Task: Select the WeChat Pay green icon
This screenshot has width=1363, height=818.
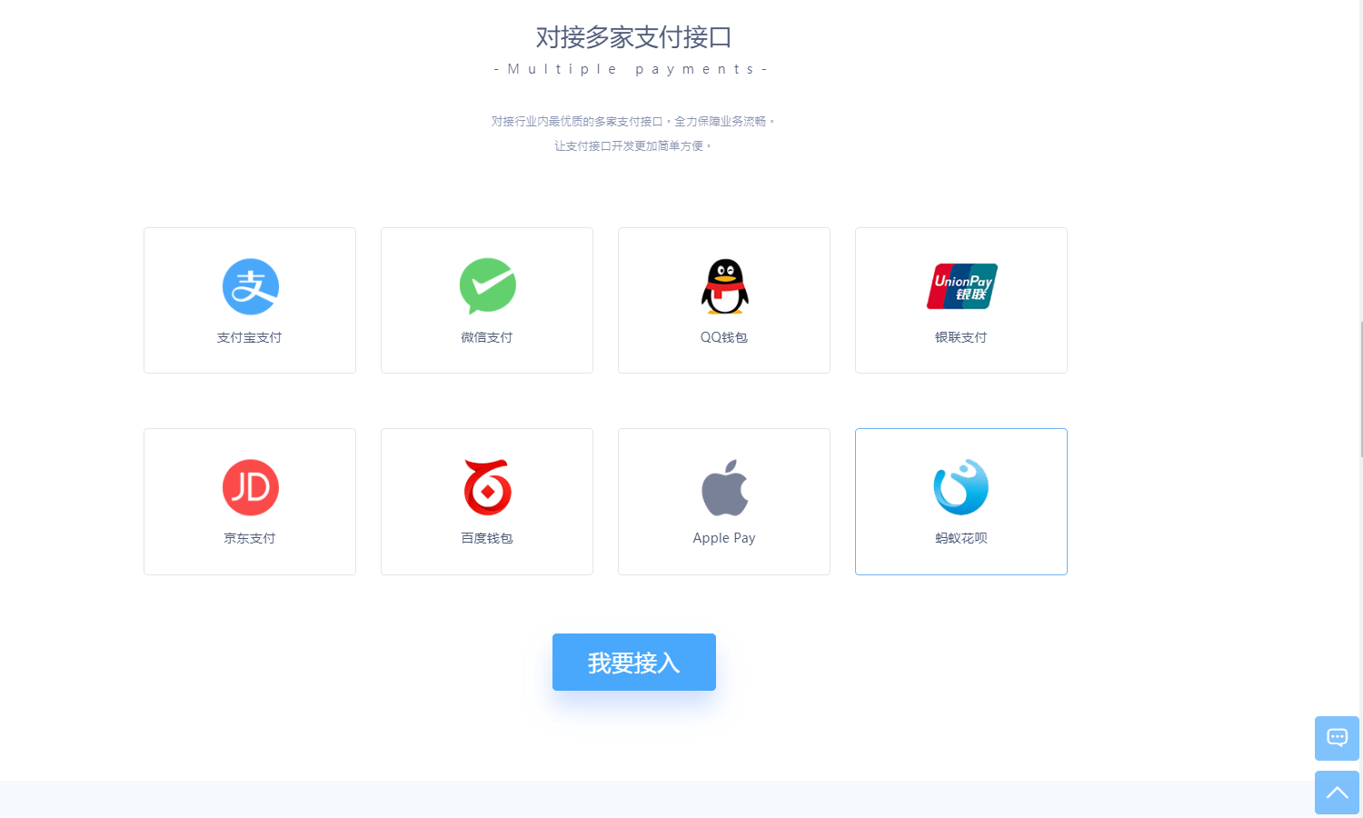Action: pyautogui.click(x=488, y=286)
